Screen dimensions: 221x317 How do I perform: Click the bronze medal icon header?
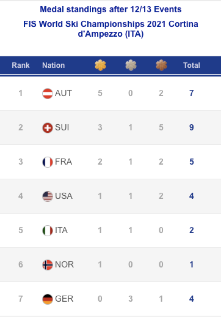click(161, 65)
